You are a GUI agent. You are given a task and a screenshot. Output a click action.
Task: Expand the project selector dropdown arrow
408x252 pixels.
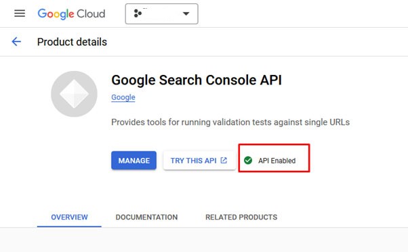tap(186, 14)
